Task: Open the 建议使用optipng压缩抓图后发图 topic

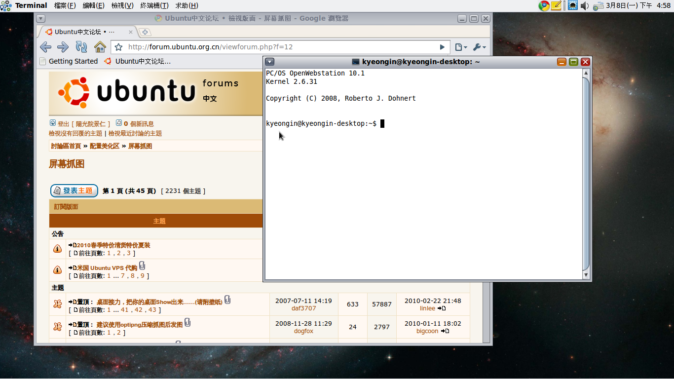Action: [x=140, y=325]
